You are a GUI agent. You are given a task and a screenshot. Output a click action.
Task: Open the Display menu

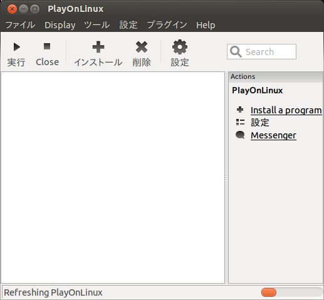pyautogui.click(x=60, y=25)
